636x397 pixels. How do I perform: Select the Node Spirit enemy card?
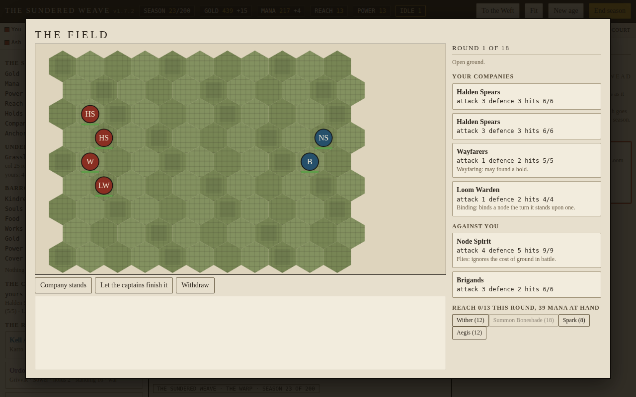[526, 250]
